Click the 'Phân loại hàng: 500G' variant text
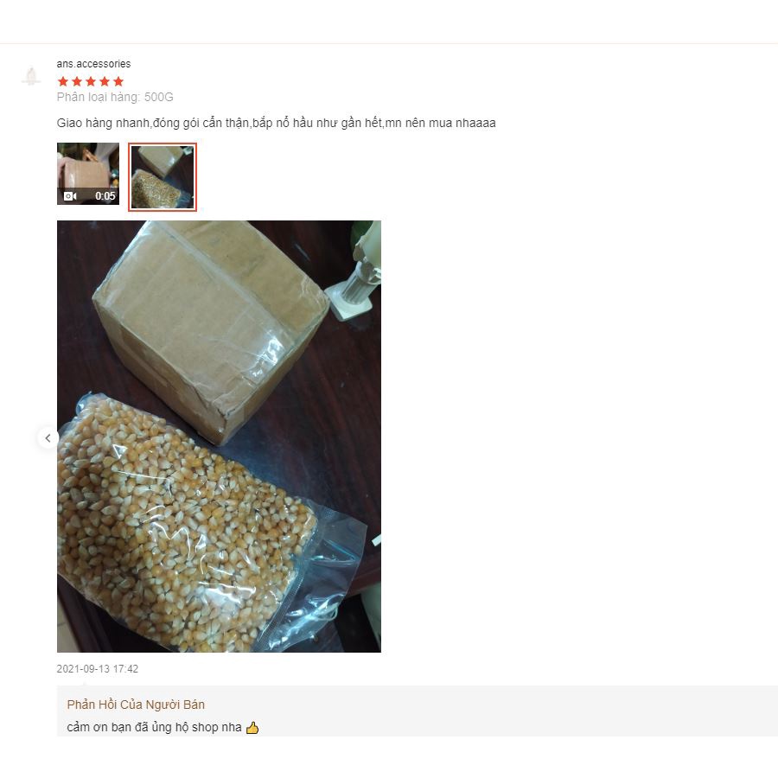The height and width of the screenshot is (778, 778). coord(115,97)
